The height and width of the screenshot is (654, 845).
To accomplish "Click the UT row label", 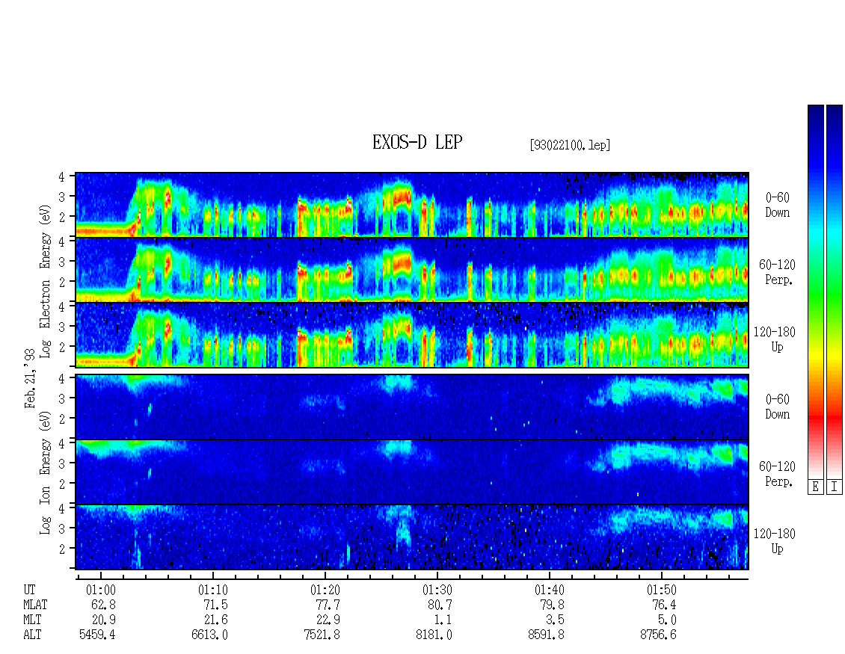I will 29,590.
